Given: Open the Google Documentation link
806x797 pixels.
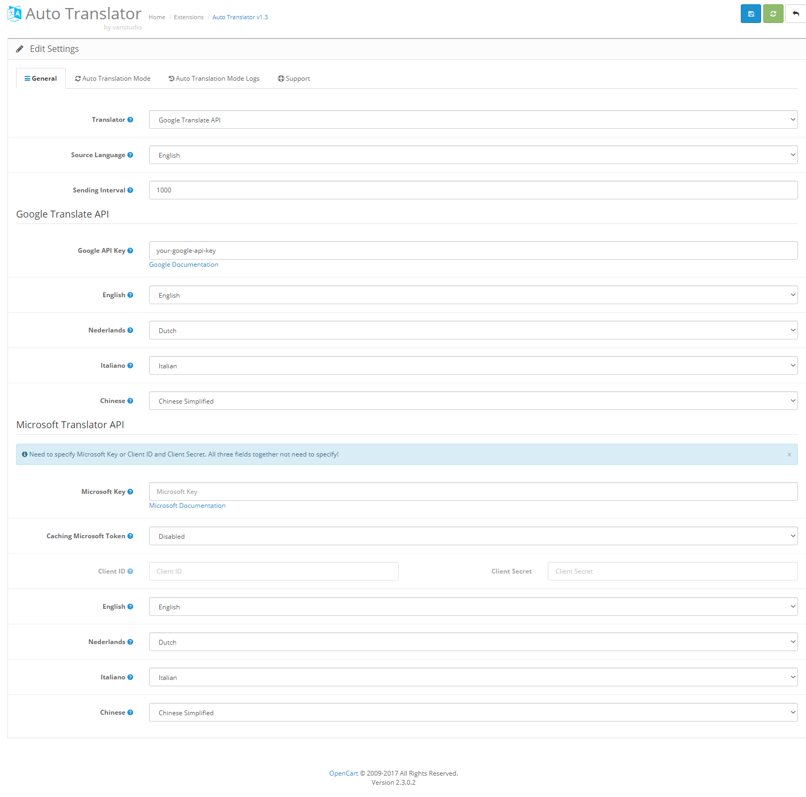Looking at the screenshot, I should (183, 265).
